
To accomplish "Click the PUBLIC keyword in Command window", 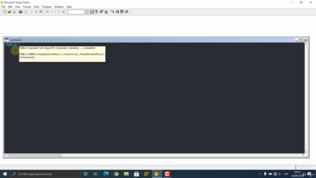I will 11,44.
